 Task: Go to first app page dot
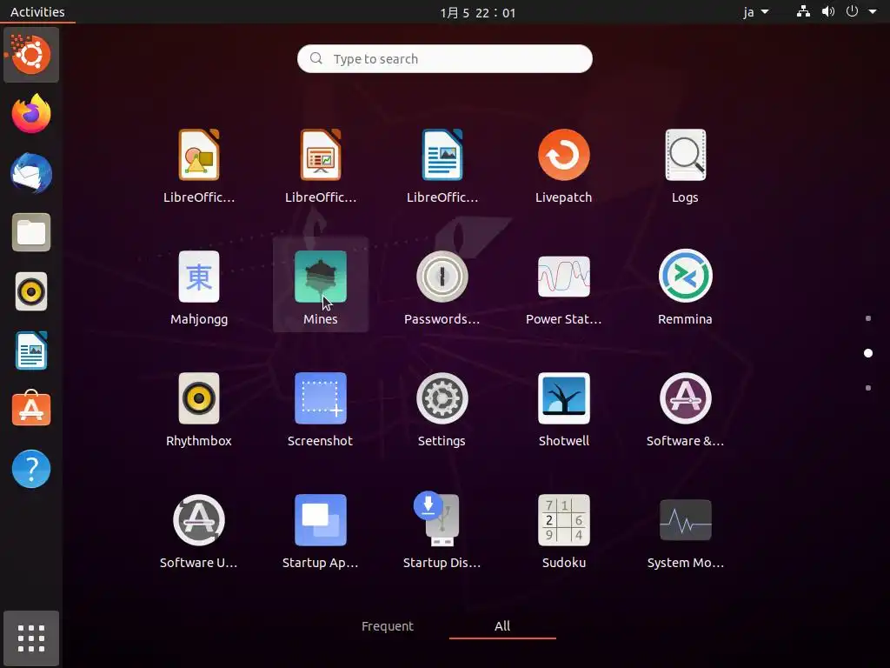(x=868, y=318)
